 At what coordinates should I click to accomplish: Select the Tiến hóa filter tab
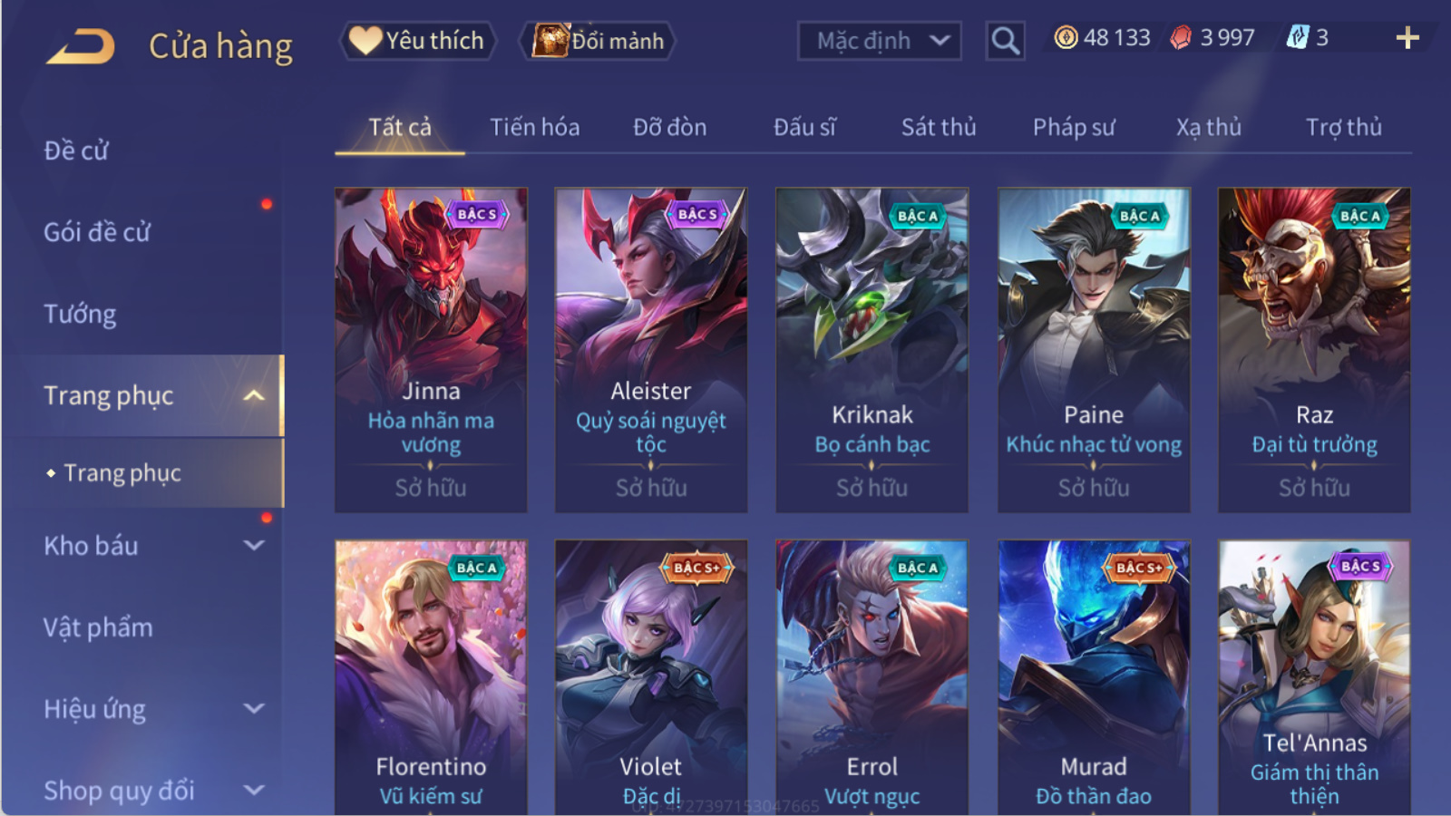535,127
